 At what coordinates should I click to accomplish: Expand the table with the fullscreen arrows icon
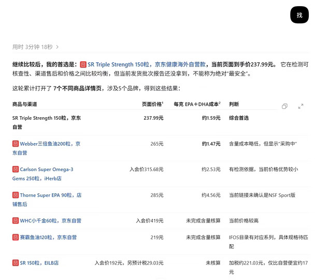[x=300, y=106]
